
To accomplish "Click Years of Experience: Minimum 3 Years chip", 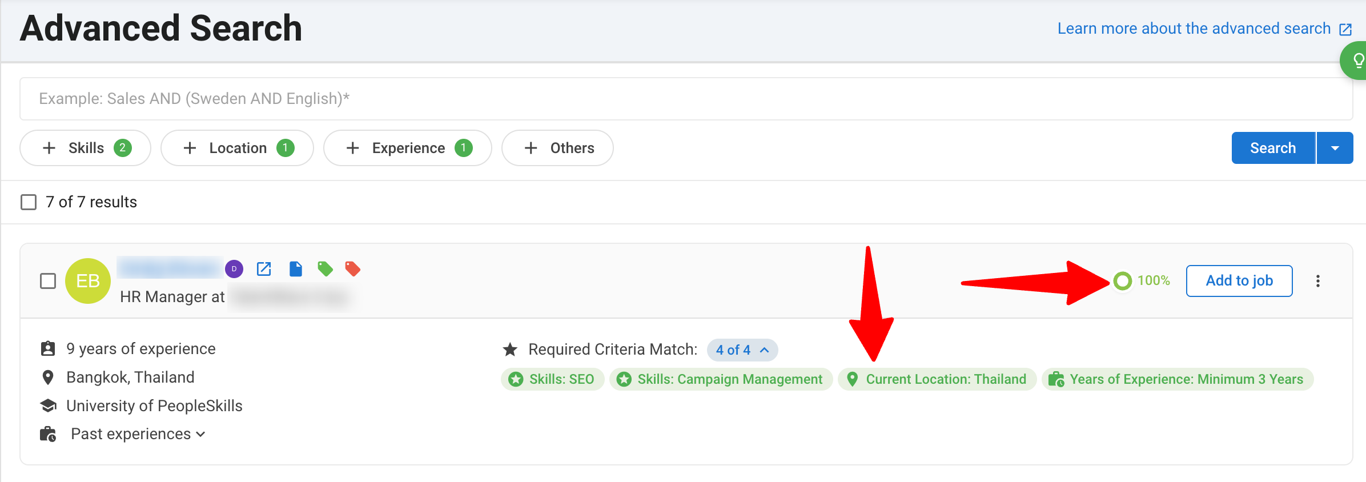I will point(1178,379).
